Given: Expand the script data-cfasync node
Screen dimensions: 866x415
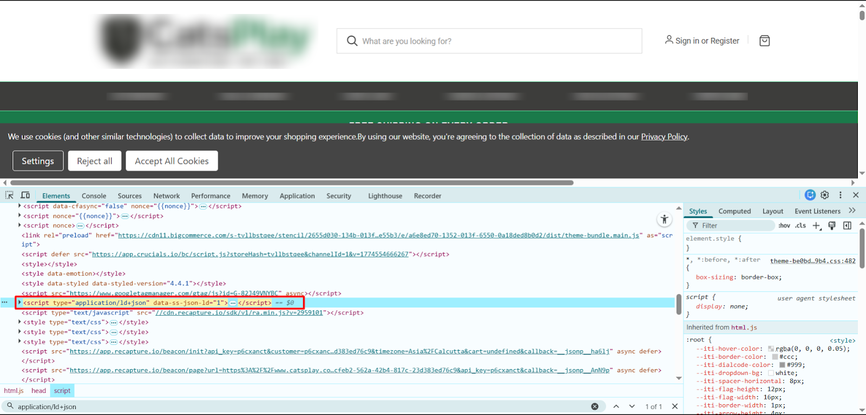Looking at the screenshot, I should tap(19, 206).
